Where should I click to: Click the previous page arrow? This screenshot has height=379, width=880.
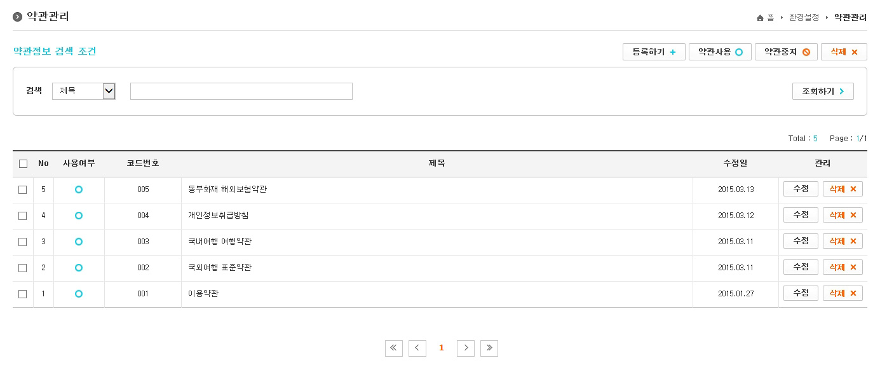[x=417, y=348]
